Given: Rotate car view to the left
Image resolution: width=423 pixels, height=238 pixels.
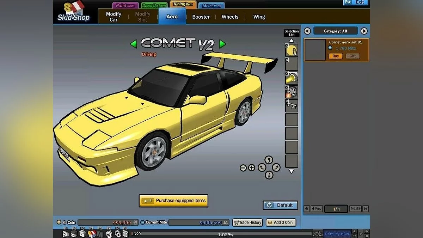Looking at the screenshot, I should click(262, 167).
